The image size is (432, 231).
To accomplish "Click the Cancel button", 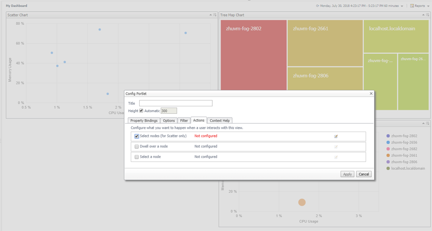I will pos(364,174).
